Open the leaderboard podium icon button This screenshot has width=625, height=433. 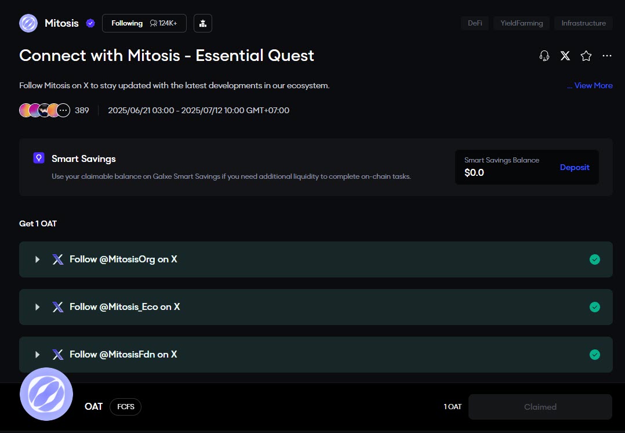coord(203,23)
